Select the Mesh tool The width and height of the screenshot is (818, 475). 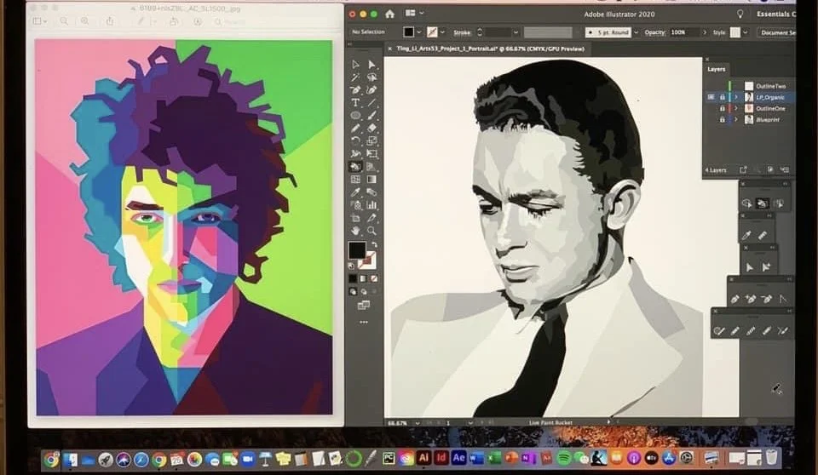356,179
